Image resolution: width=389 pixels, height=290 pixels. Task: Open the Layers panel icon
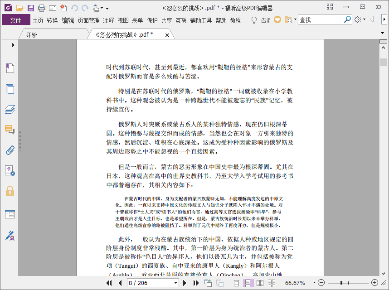click(x=10, y=109)
